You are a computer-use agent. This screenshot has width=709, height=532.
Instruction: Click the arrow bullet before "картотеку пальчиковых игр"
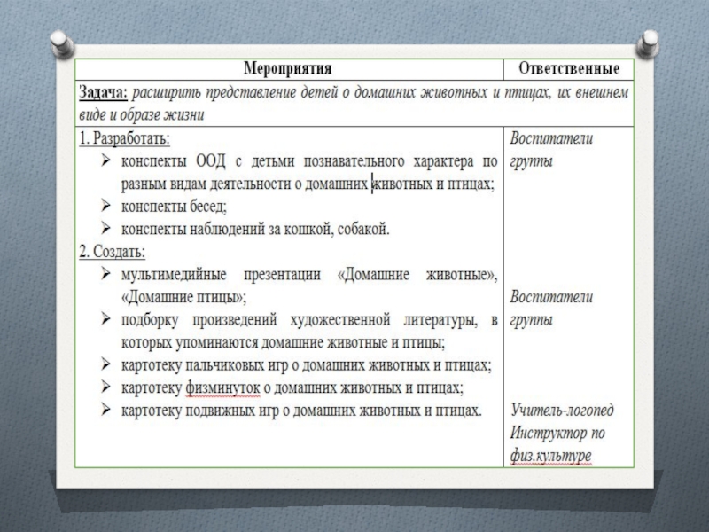coord(105,364)
